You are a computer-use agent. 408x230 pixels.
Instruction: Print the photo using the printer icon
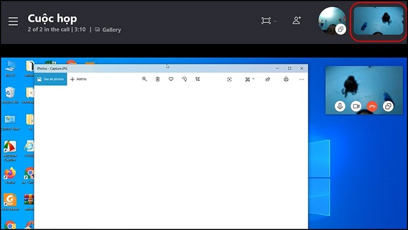click(x=286, y=80)
